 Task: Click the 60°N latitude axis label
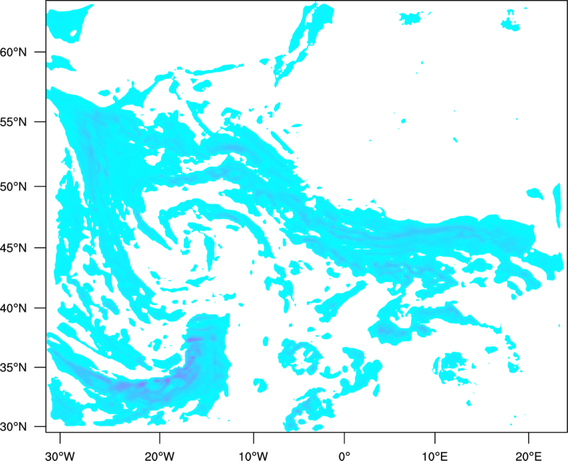click(x=13, y=52)
